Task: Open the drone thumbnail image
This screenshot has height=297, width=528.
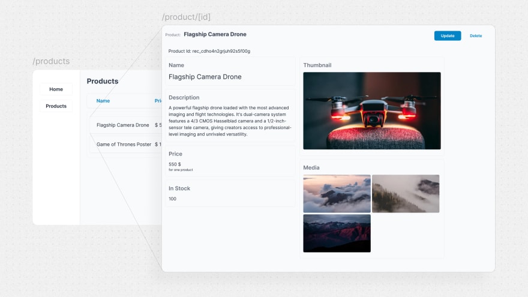Action: click(372, 111)
